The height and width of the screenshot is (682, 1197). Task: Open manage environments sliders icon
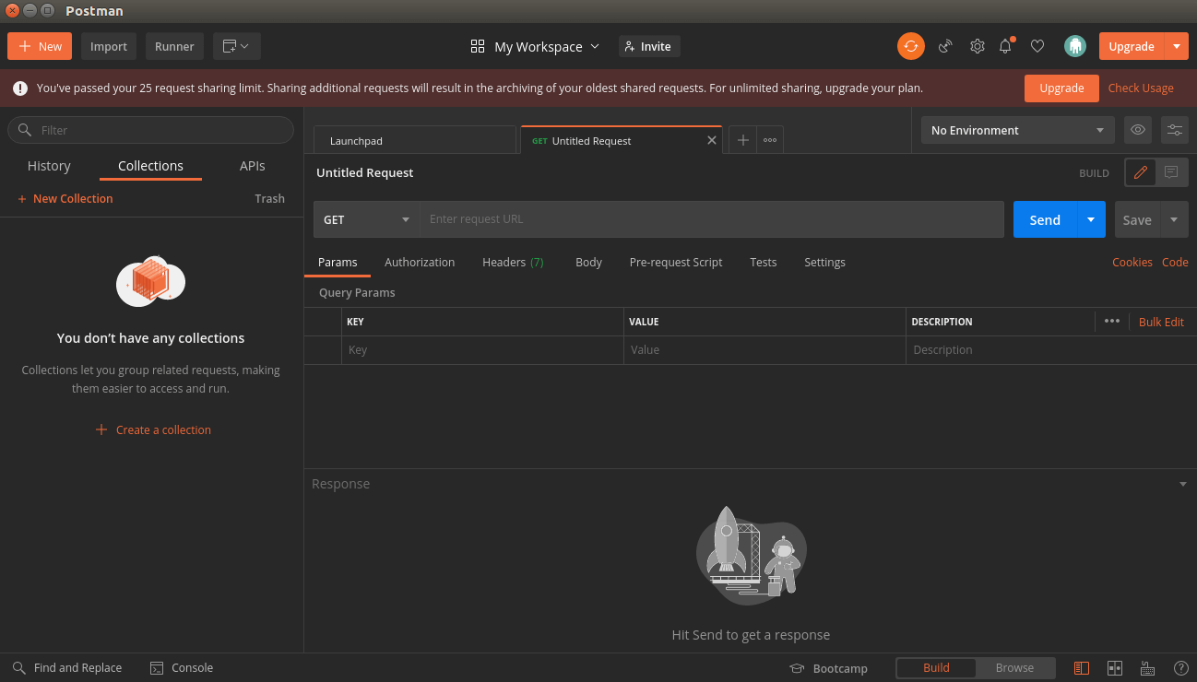pyautogui.click(x=1175, y=130)
